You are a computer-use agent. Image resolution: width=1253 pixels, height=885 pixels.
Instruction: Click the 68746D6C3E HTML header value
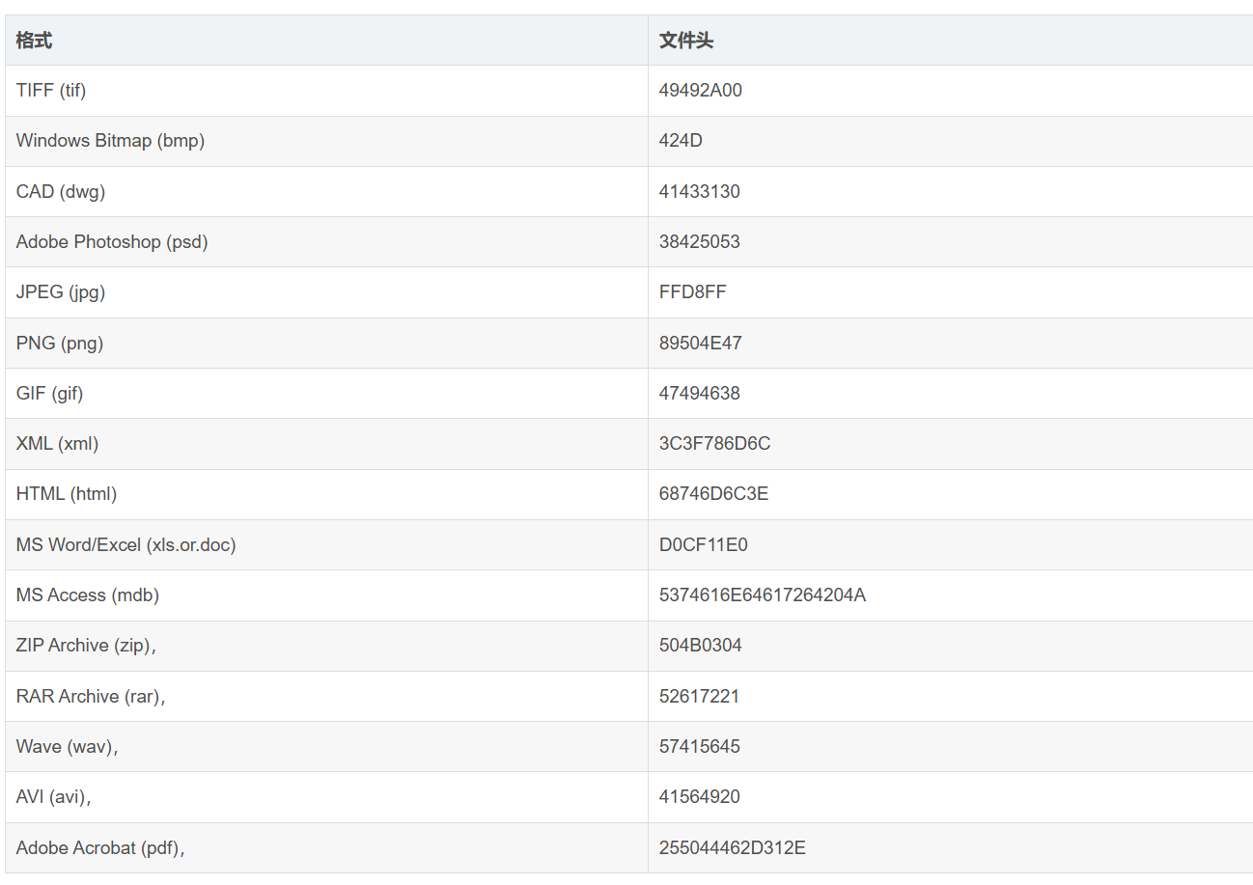(713, 494)
